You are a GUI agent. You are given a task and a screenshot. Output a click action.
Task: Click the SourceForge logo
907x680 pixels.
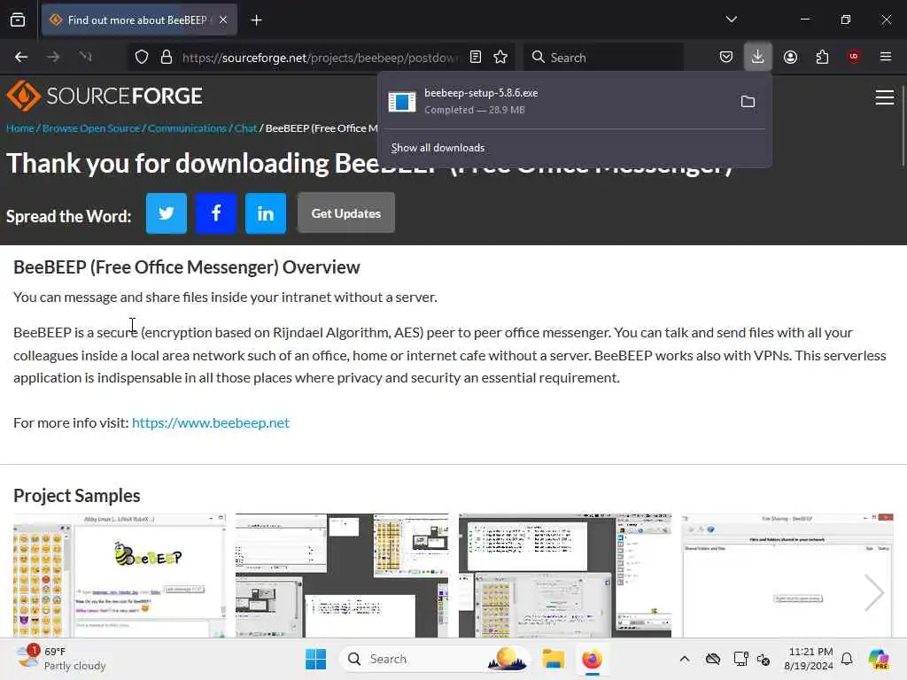click(x=105, y=96)
